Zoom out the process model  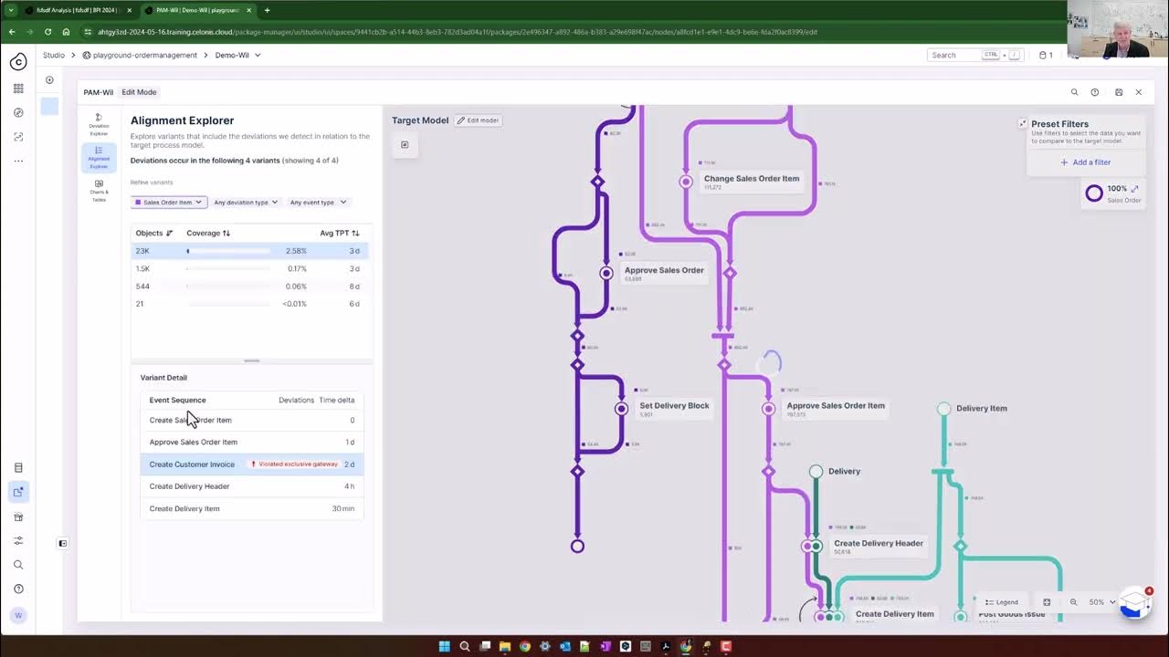point(1073,602)
